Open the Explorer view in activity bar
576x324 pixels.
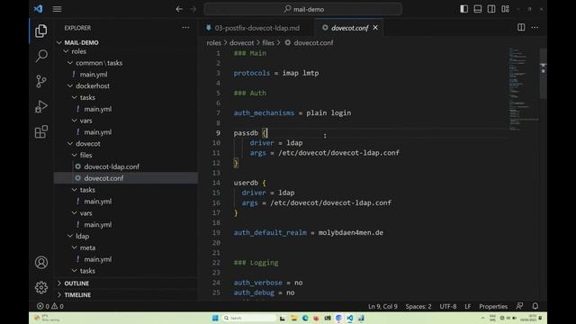point(40,31)
